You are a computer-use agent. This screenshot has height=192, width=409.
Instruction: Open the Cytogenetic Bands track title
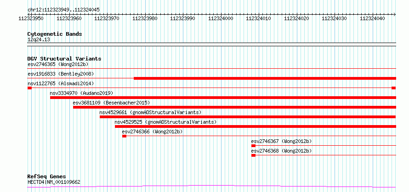[x=55, y=34]
